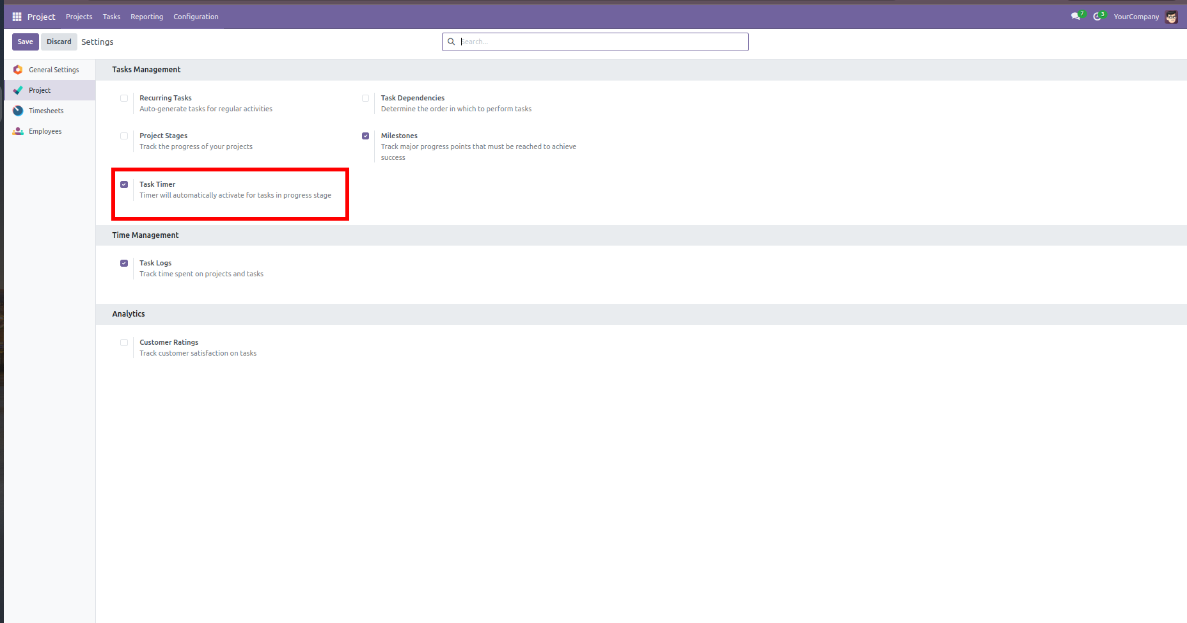Click the 'Track the progress of your projects' text
Viewport: 1187px width, 623px height.
click(196, 146)
